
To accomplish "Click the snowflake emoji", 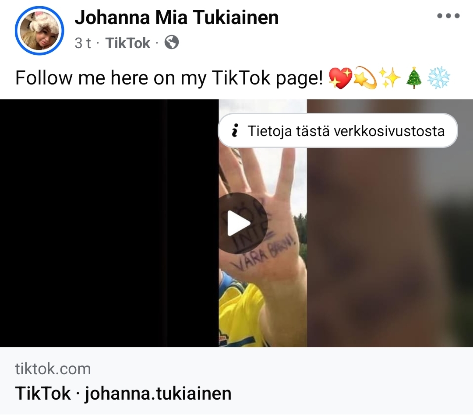I will coord(439,78).
